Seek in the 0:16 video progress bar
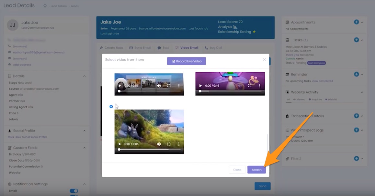Image resolution: width=375 pixels, height=196 pixels. click(231, 91)
